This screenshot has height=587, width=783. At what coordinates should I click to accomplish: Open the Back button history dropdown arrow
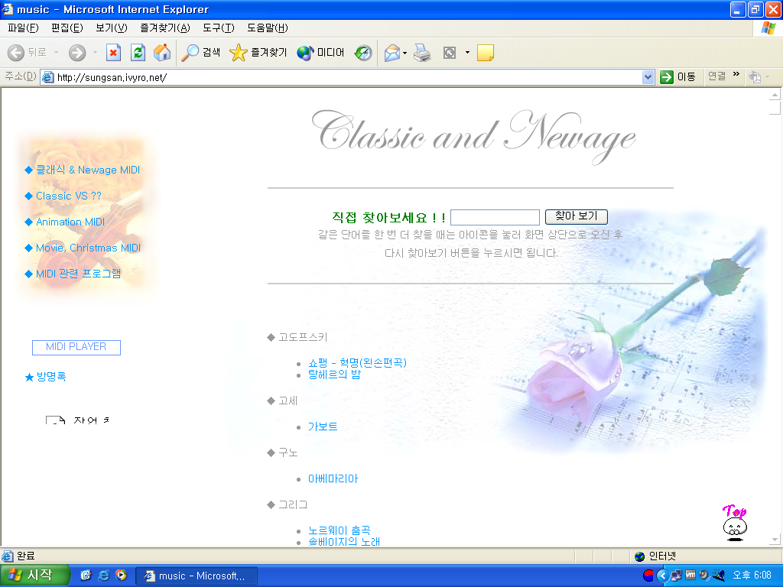(56, 53)
